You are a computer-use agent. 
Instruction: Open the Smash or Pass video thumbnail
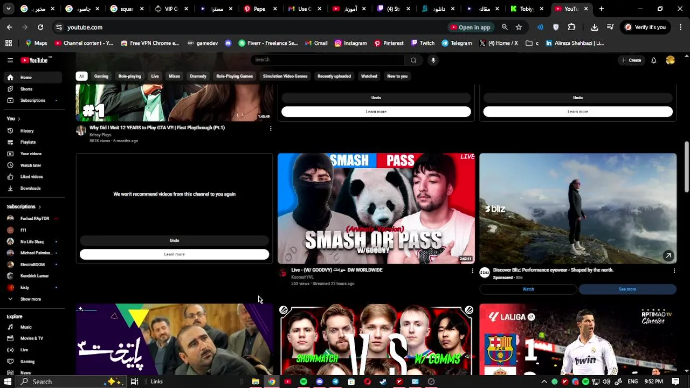[376, 209]
